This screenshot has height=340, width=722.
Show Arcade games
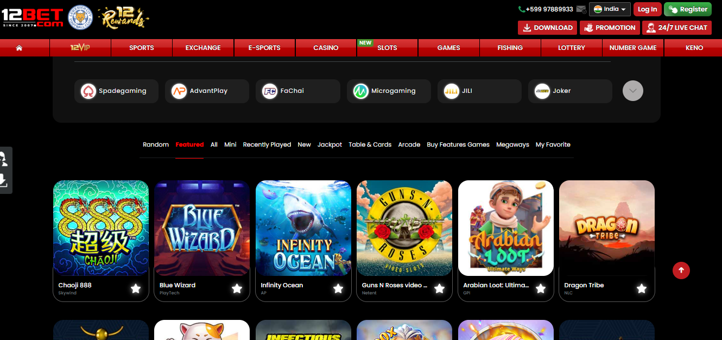(x=409, y=144)
